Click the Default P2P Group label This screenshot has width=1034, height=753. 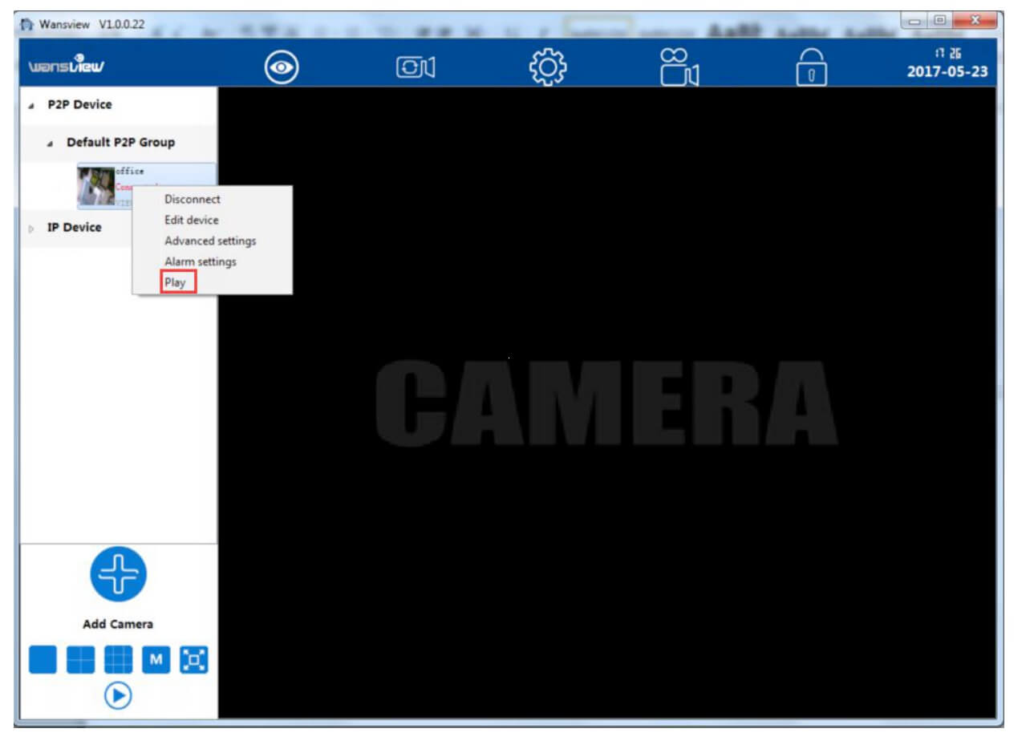[x=120, y=142]
